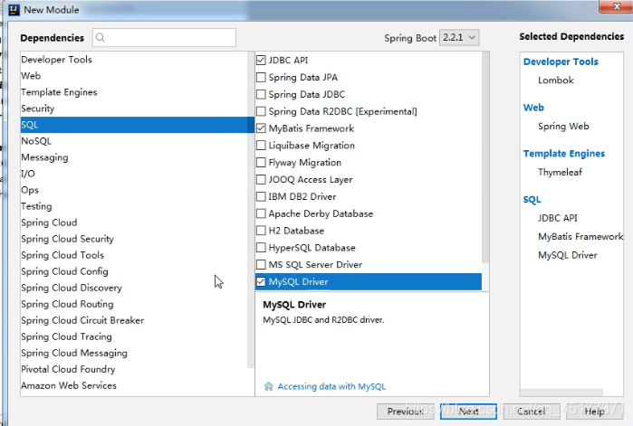Select Lombok in Selected Dependencies
This screenshot has height=426, width=633.
click(555, 80)
